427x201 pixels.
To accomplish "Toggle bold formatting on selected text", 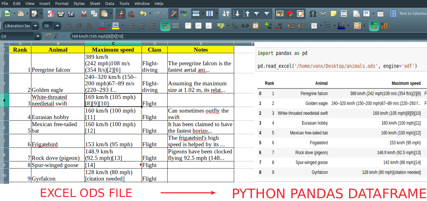I will click(68, 26).
